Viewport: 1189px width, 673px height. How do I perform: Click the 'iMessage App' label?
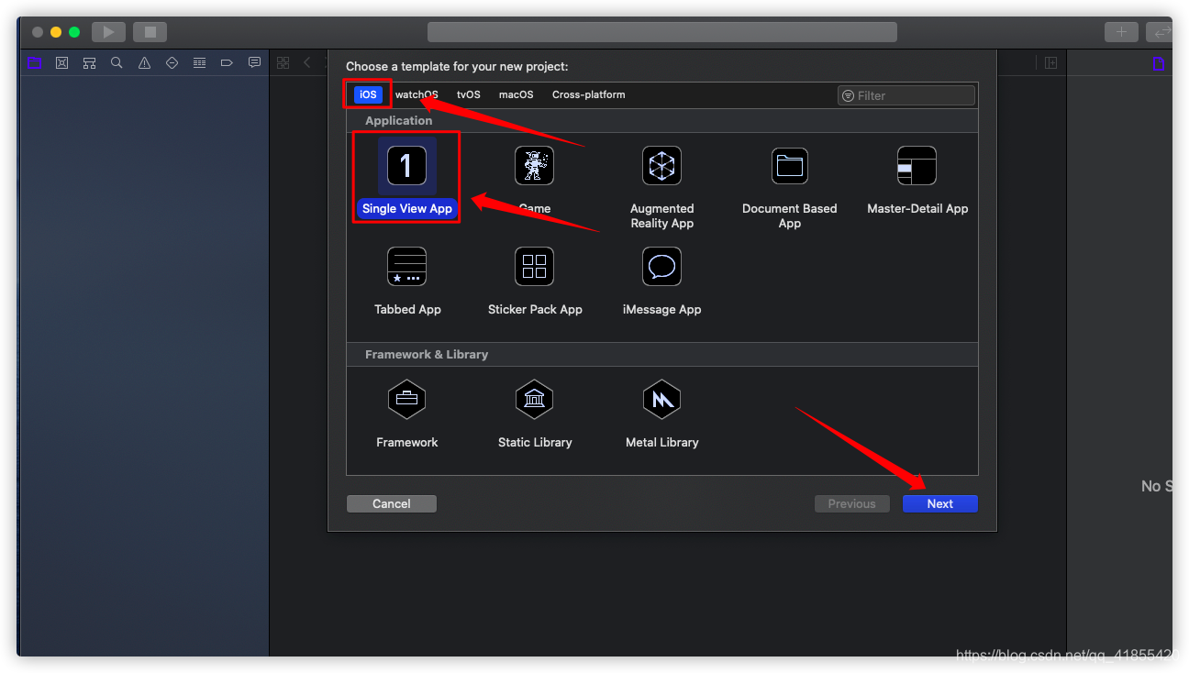662,309
